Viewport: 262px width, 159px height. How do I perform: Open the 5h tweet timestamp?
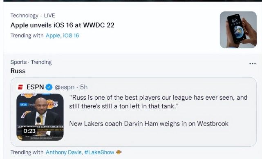[x=84, y=87]
